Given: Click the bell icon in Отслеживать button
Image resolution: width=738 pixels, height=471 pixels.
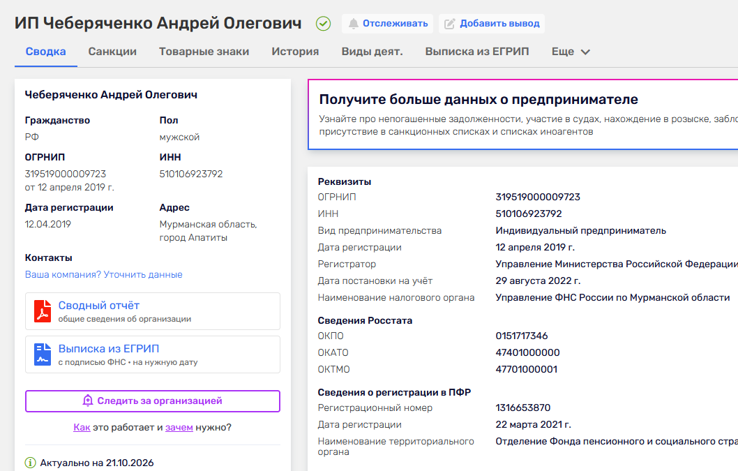Looking at the screenshot, I should [x=354, y=24].
